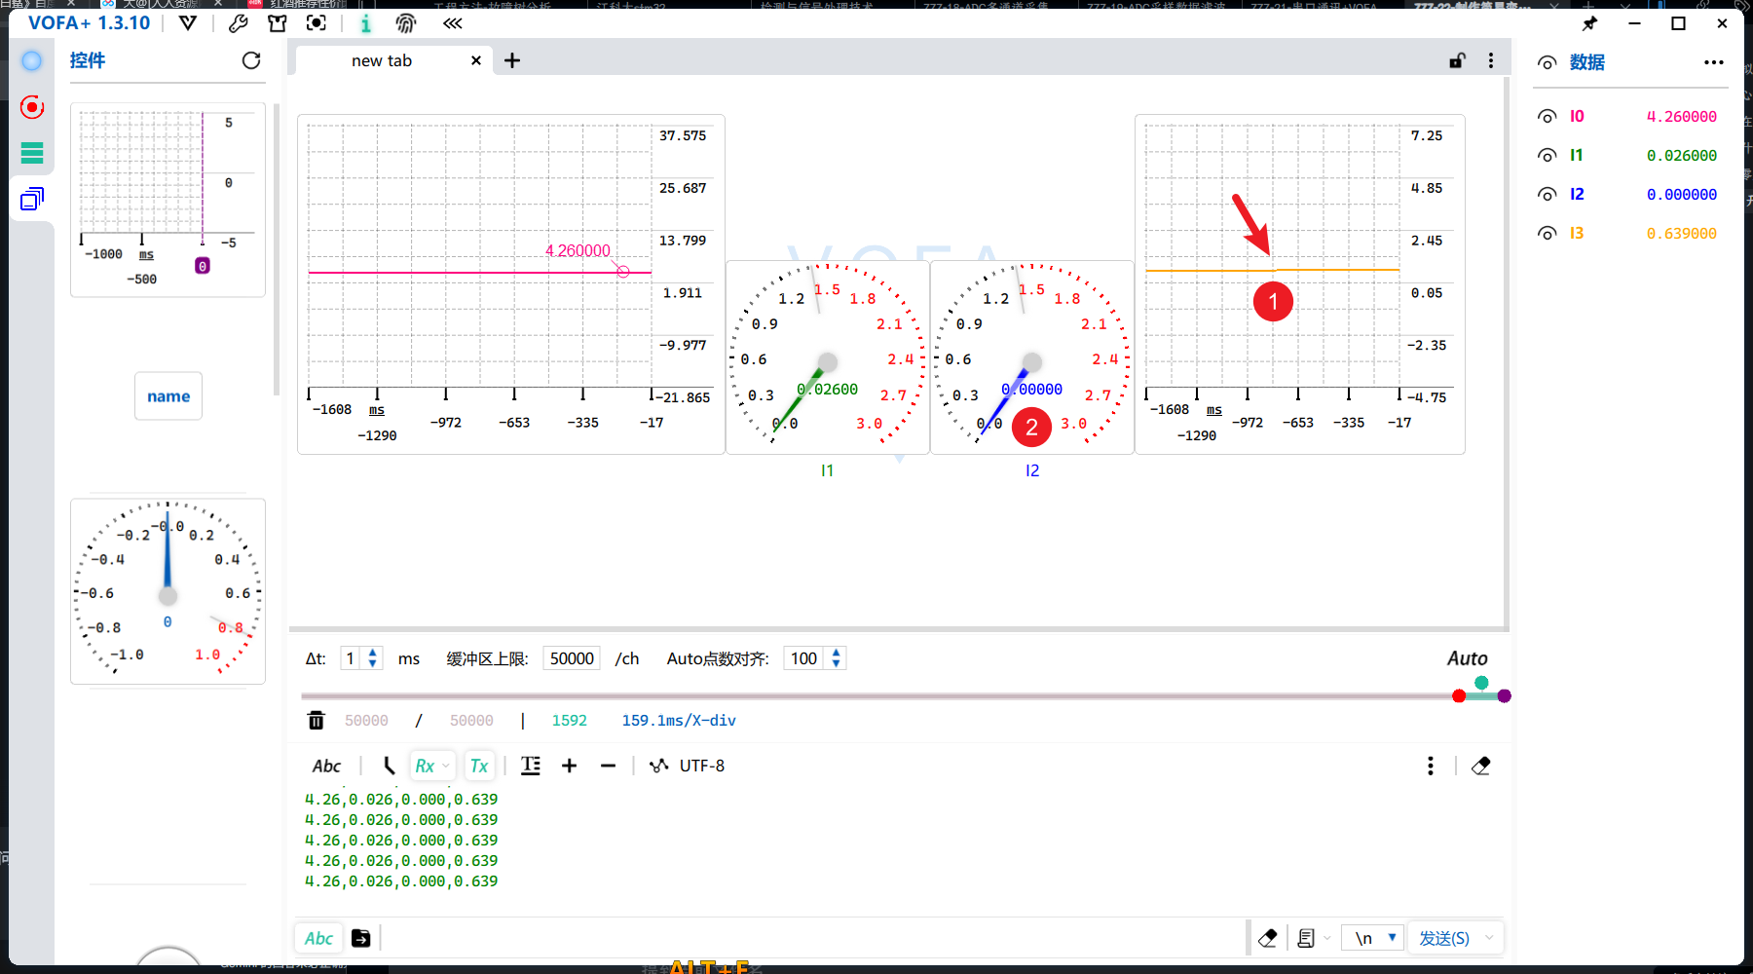Click the 缓冲区上限 buffer limit input field

572,658
